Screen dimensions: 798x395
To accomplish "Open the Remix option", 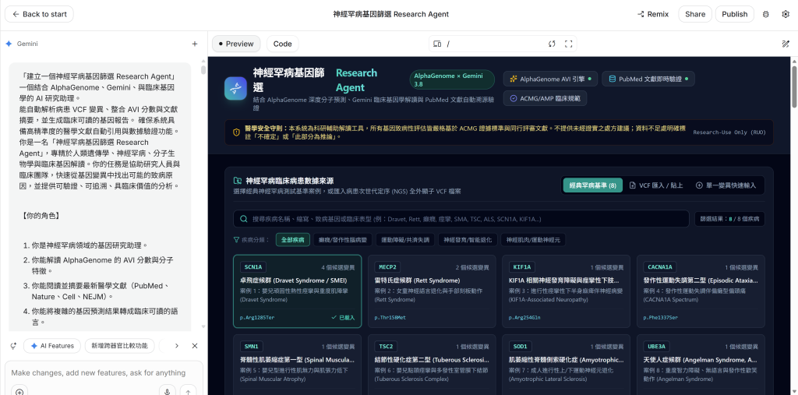I will [653, 14].
